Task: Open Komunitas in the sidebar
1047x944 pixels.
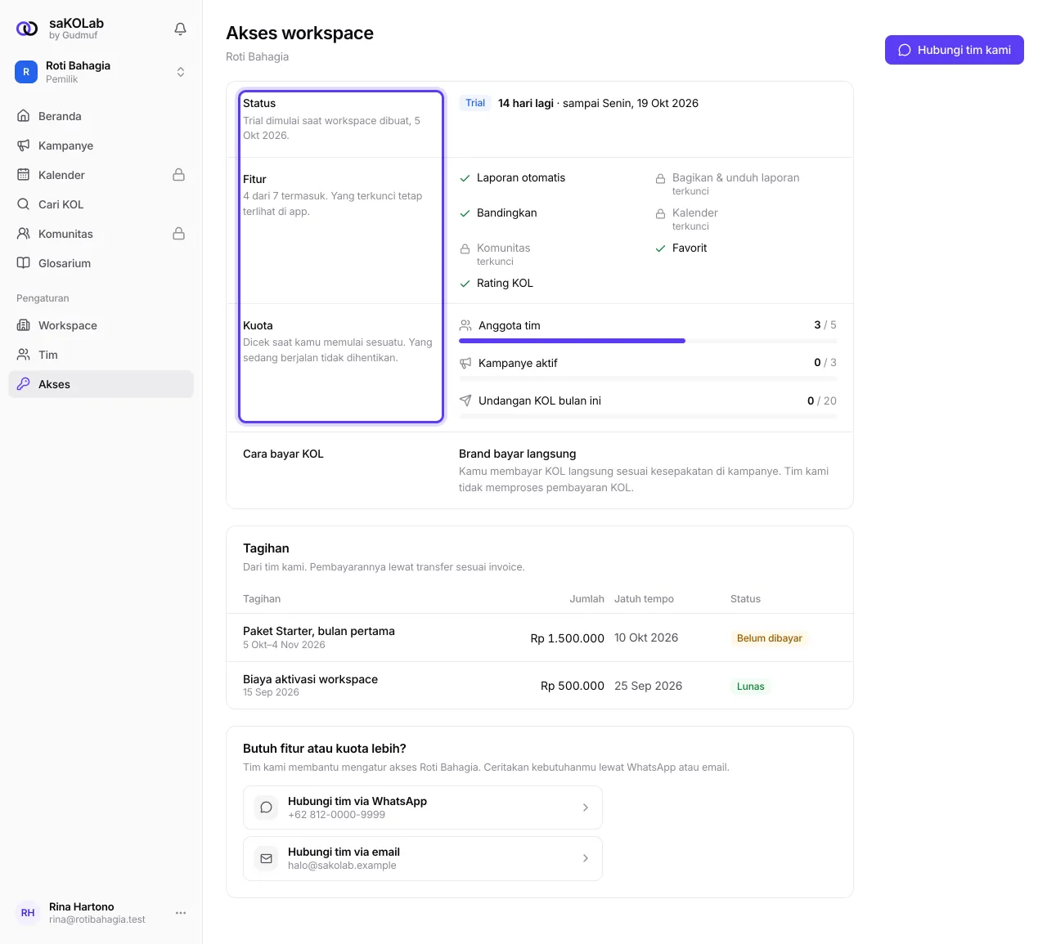Action: (101, 234)
